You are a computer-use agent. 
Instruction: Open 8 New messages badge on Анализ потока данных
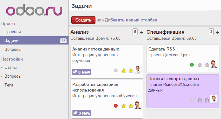click(x=81, y=72)
